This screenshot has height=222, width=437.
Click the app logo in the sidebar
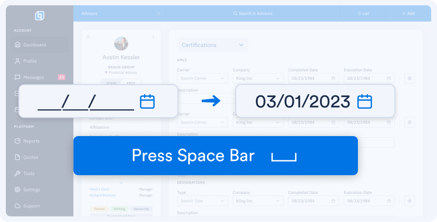coord(40,16)
